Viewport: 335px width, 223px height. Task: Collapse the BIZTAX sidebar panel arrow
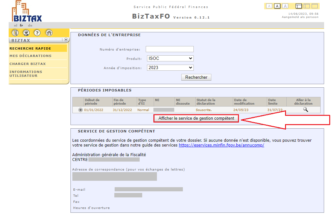coord(66,40)
